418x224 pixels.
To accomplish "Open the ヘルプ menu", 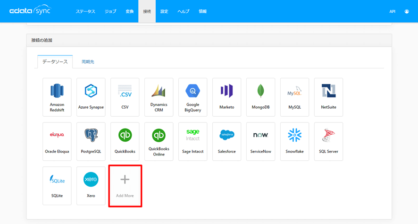I will point(184,11).
